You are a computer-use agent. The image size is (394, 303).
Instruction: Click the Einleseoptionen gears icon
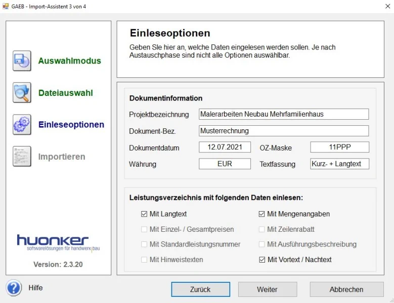(x=22, y=125)
